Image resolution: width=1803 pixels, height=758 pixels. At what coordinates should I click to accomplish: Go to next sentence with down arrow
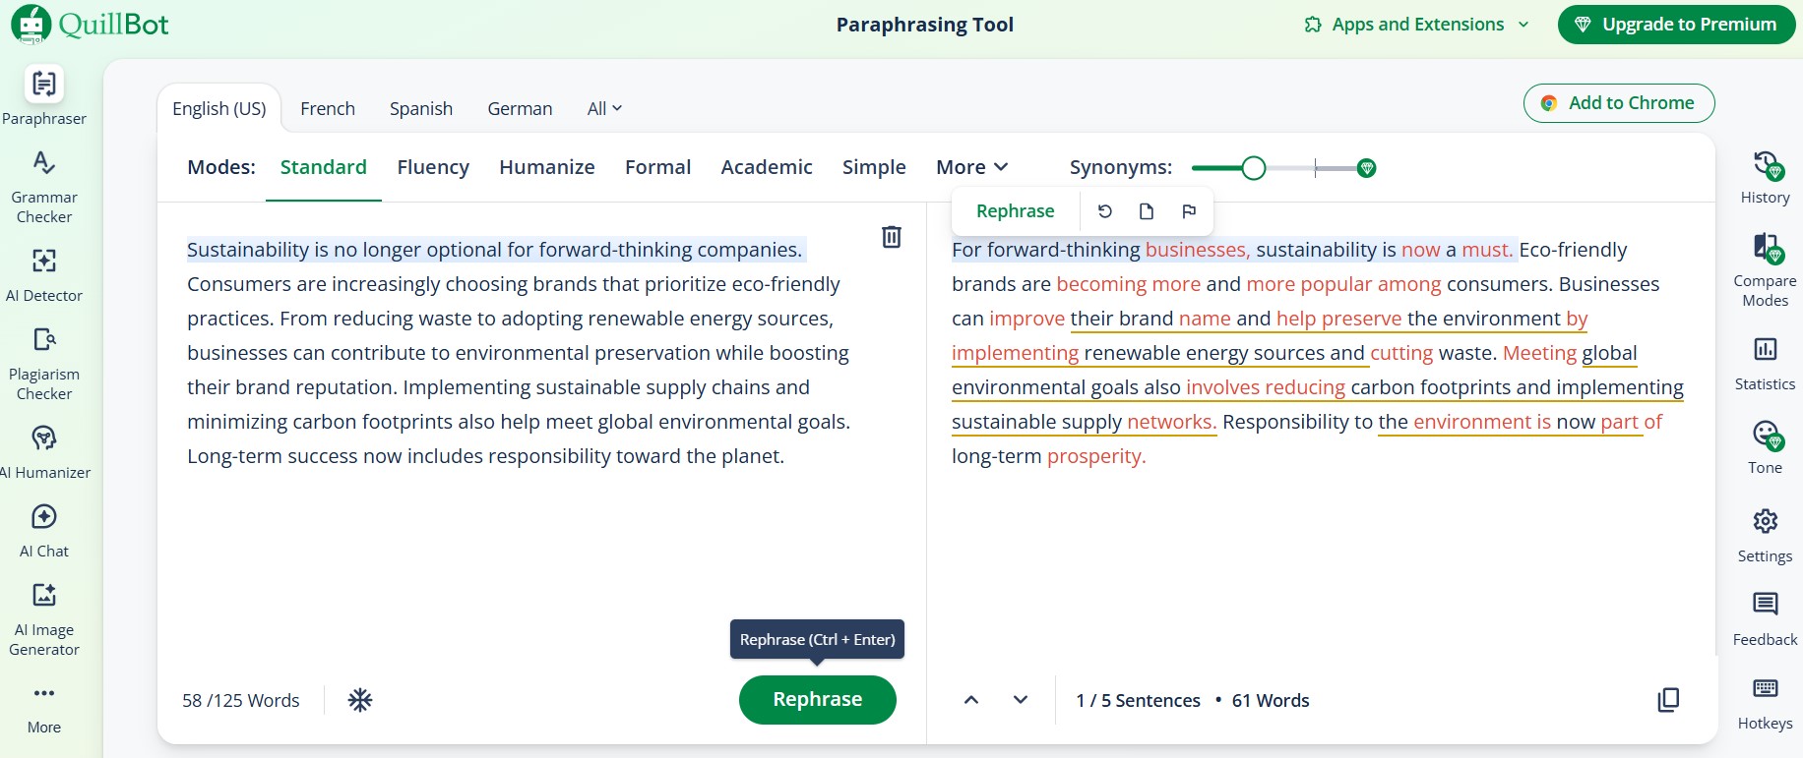[1021, 700]
